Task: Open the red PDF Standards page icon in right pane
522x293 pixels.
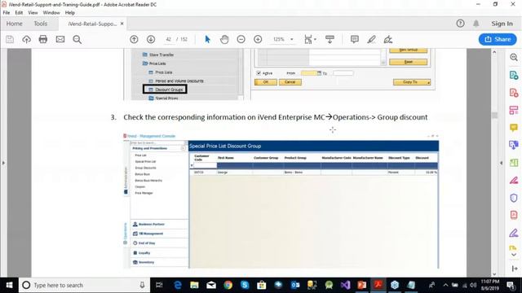Action: click(x=514, y=215)
